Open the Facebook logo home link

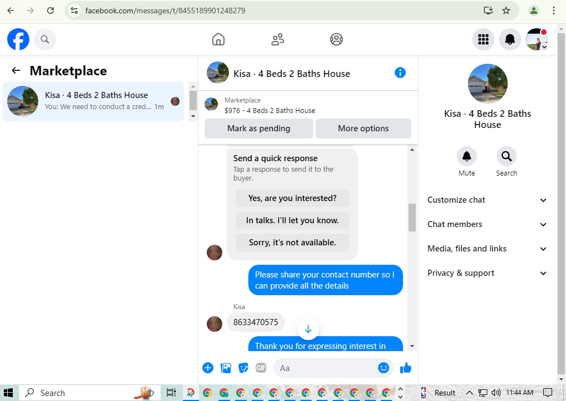(18, 39)
